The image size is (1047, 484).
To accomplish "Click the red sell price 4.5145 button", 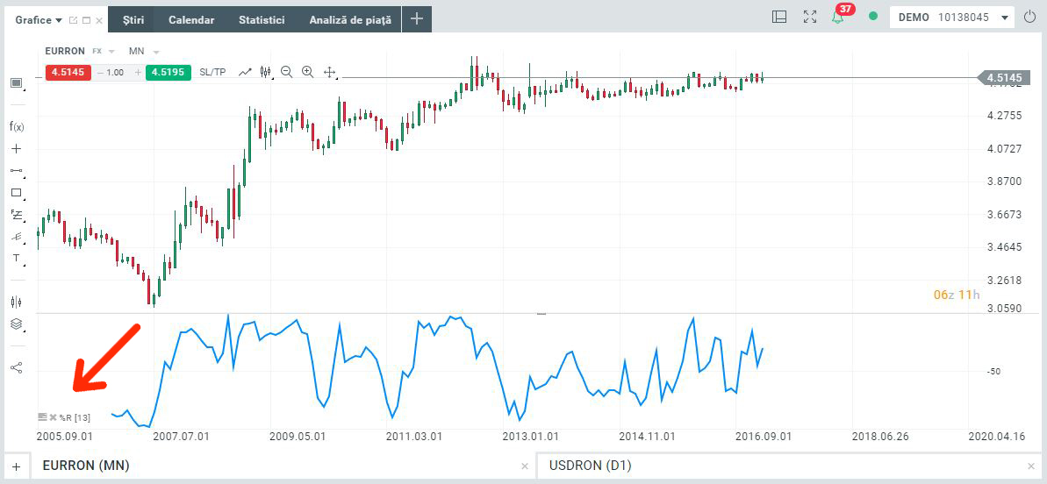I will [x=68, y=72].
